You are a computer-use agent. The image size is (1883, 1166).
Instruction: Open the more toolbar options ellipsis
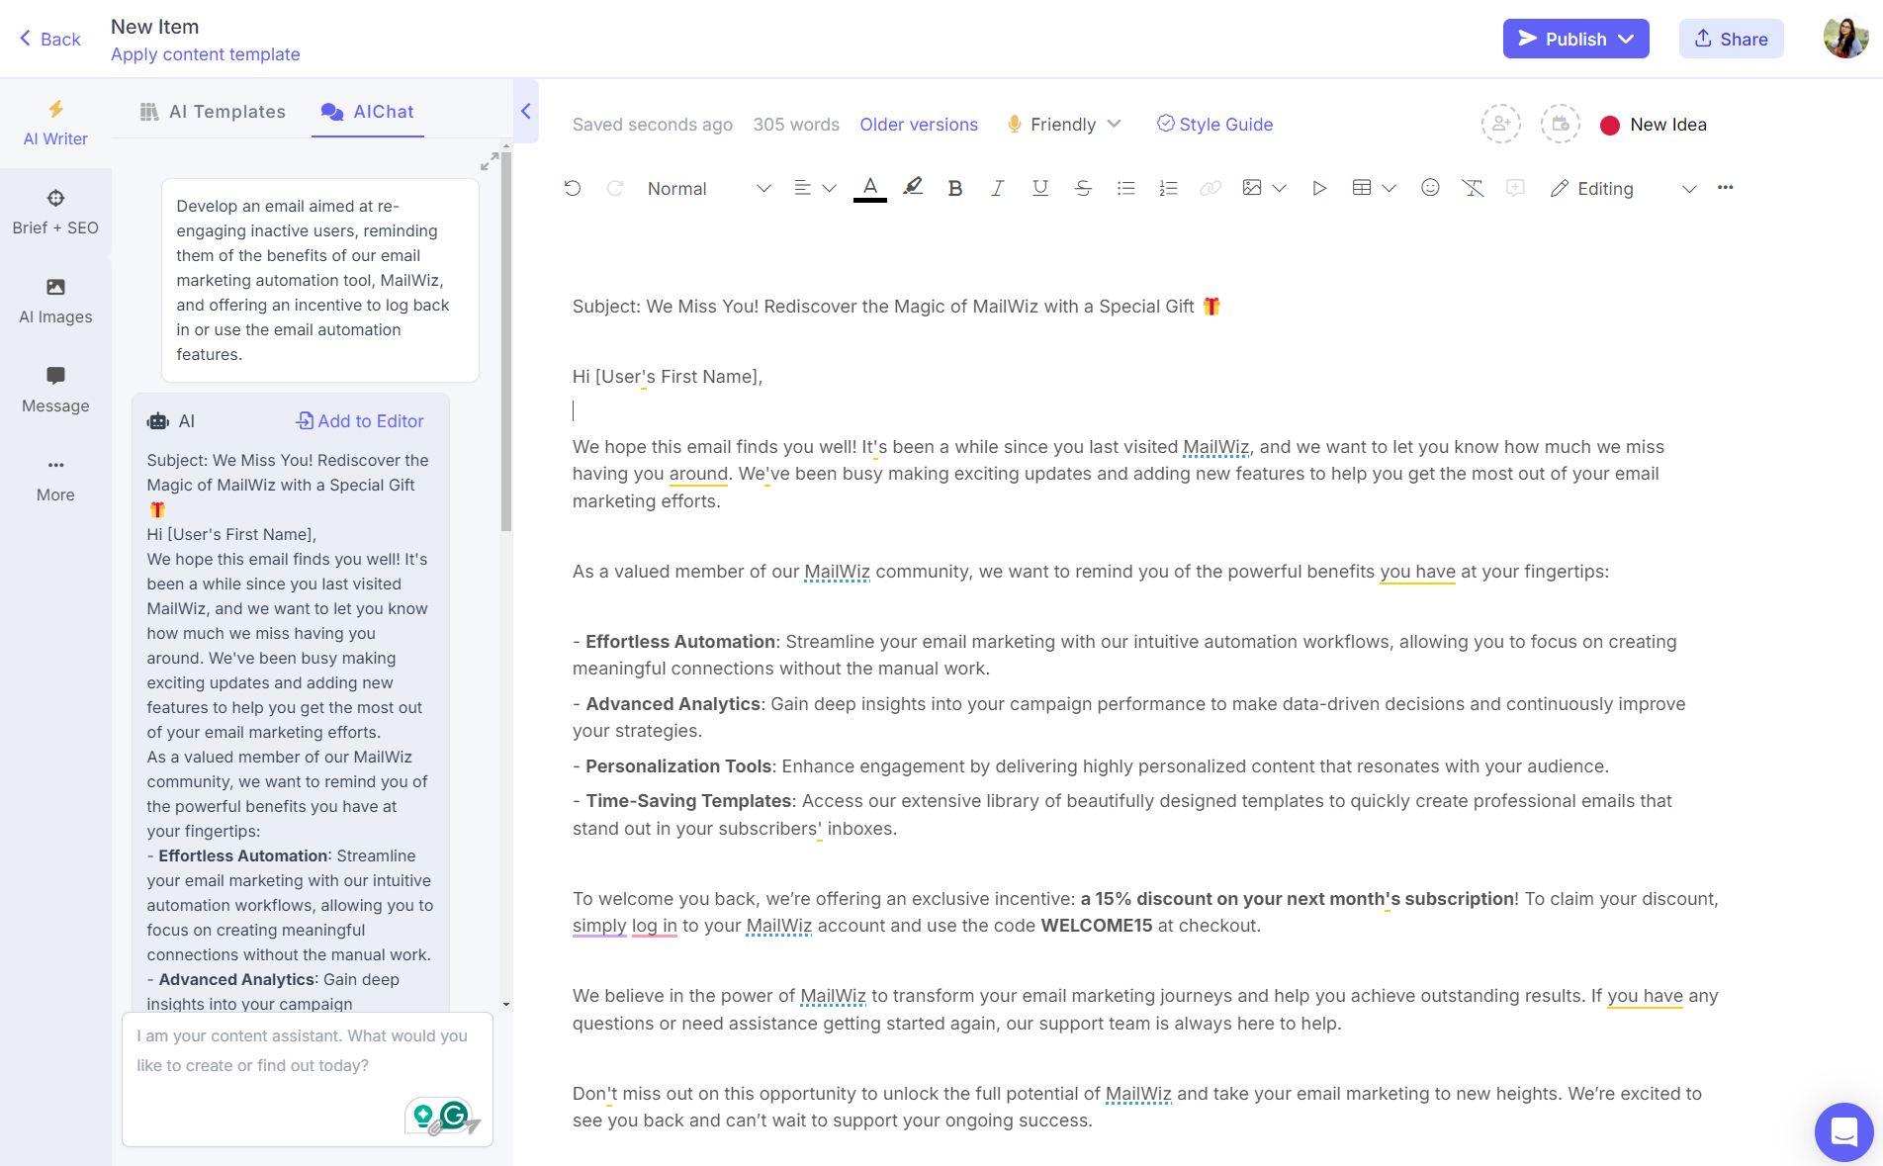(1726, 188)
